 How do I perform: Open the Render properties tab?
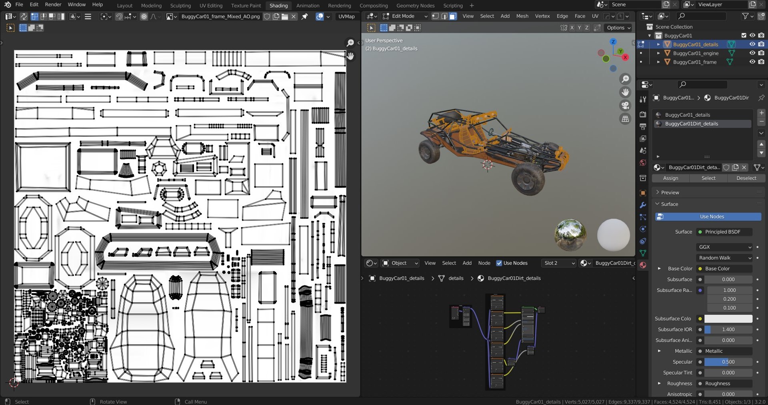point(643,114)
